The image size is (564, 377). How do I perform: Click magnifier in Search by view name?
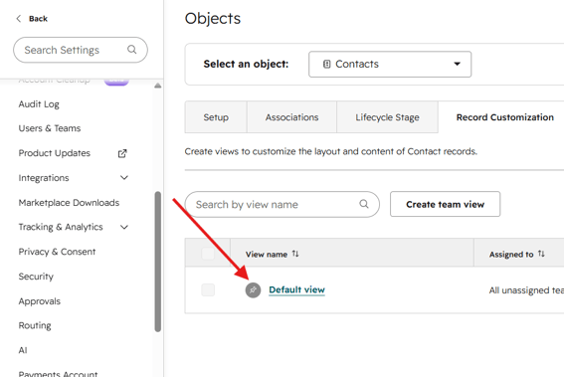click(364, 204)
